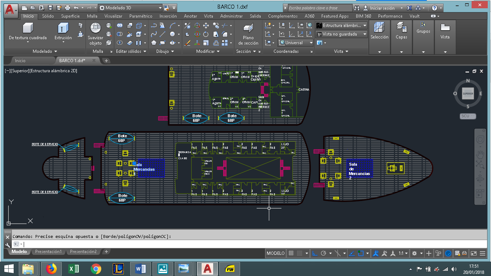The width and height of the screenshot is (491, 276).
Task: Toggle the drawing grid display in status bar
Action: point(291,253)
